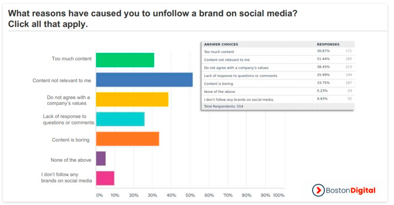This screenshot has width=394, height=205.
Task: Click the teal Lack of response bar
Action: (x=120, y=119)
